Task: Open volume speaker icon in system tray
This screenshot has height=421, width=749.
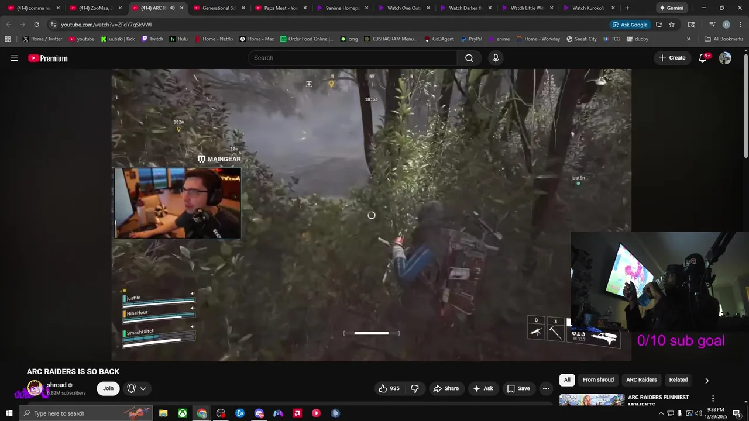Action: point(699,413)
